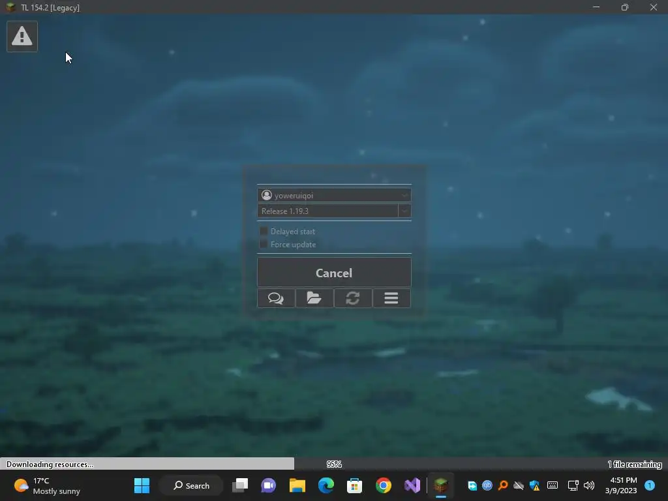
Task: Open Visual Studio from the taskbar
Action: click(x=412, y=485)
